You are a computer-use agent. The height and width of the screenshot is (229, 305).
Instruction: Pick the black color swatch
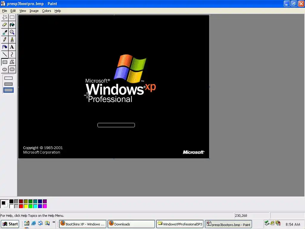pos(12,201)
